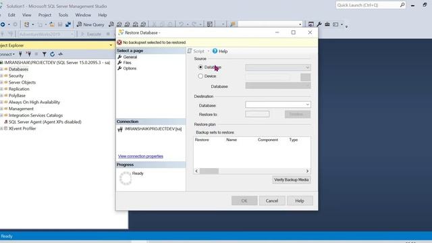Expand the Management tree node

point(1,109)
